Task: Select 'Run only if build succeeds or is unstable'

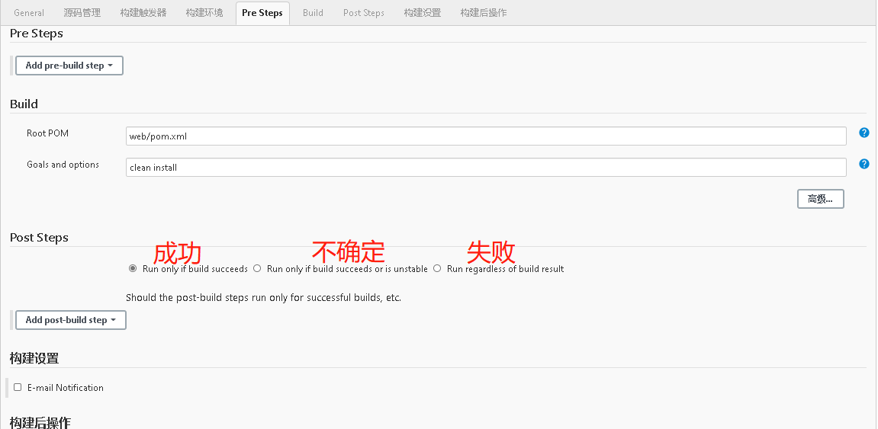Action: tap(258, 269)
